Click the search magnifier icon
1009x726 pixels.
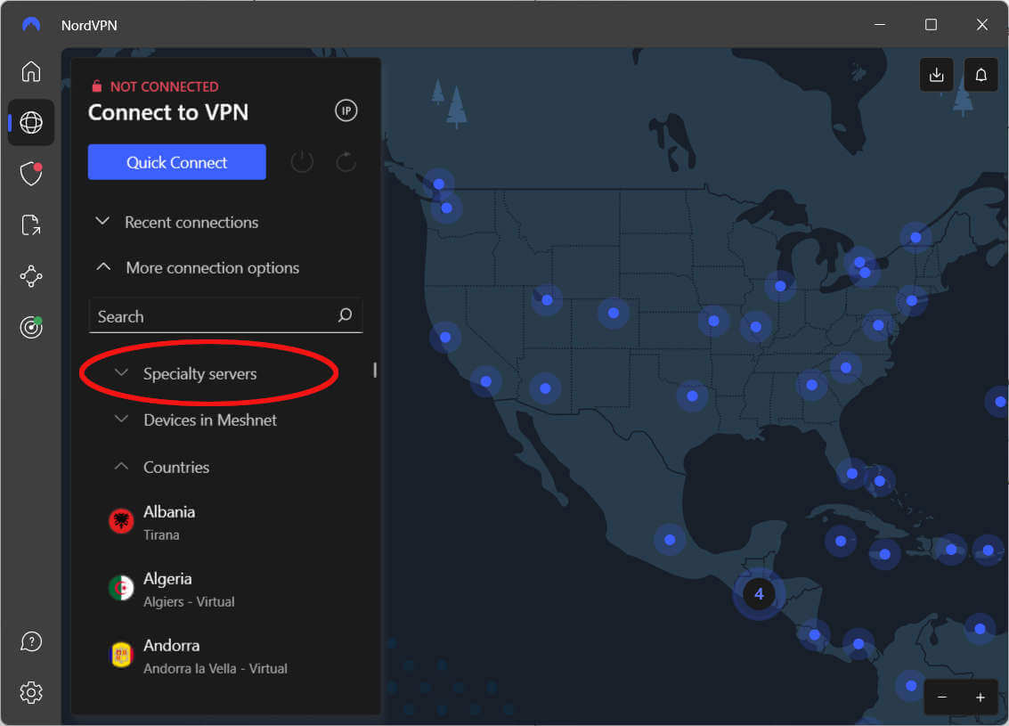[345, 314]
